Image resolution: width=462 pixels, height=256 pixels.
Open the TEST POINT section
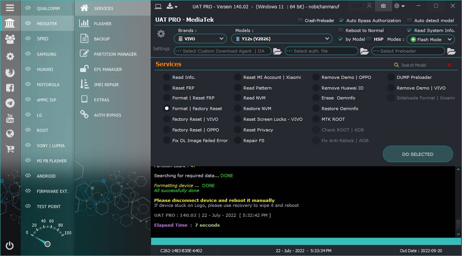(48, 206)
